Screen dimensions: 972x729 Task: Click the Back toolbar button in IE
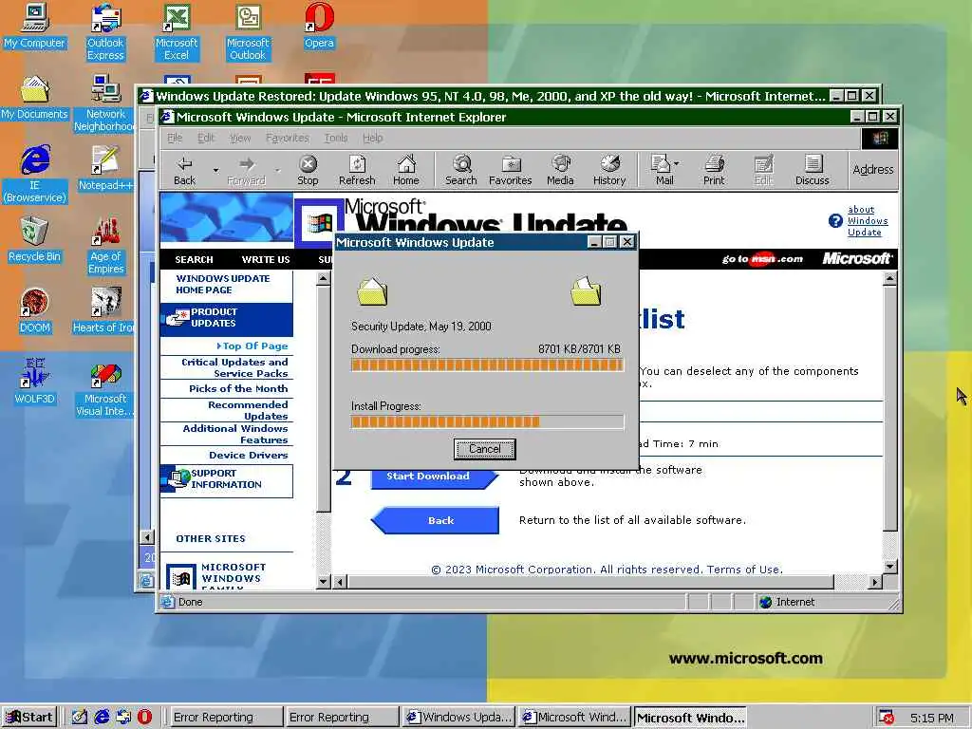[x=184, y=171]
